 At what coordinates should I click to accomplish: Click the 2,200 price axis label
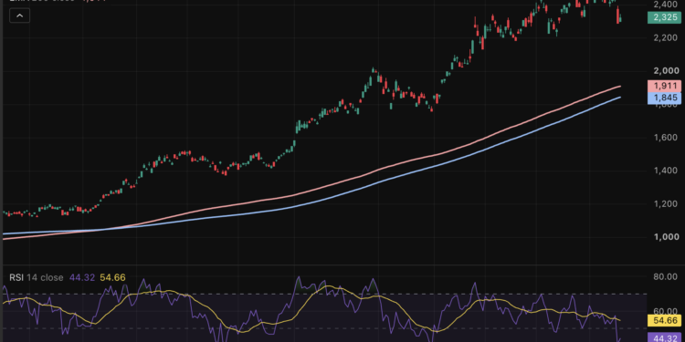coord(666,37)
